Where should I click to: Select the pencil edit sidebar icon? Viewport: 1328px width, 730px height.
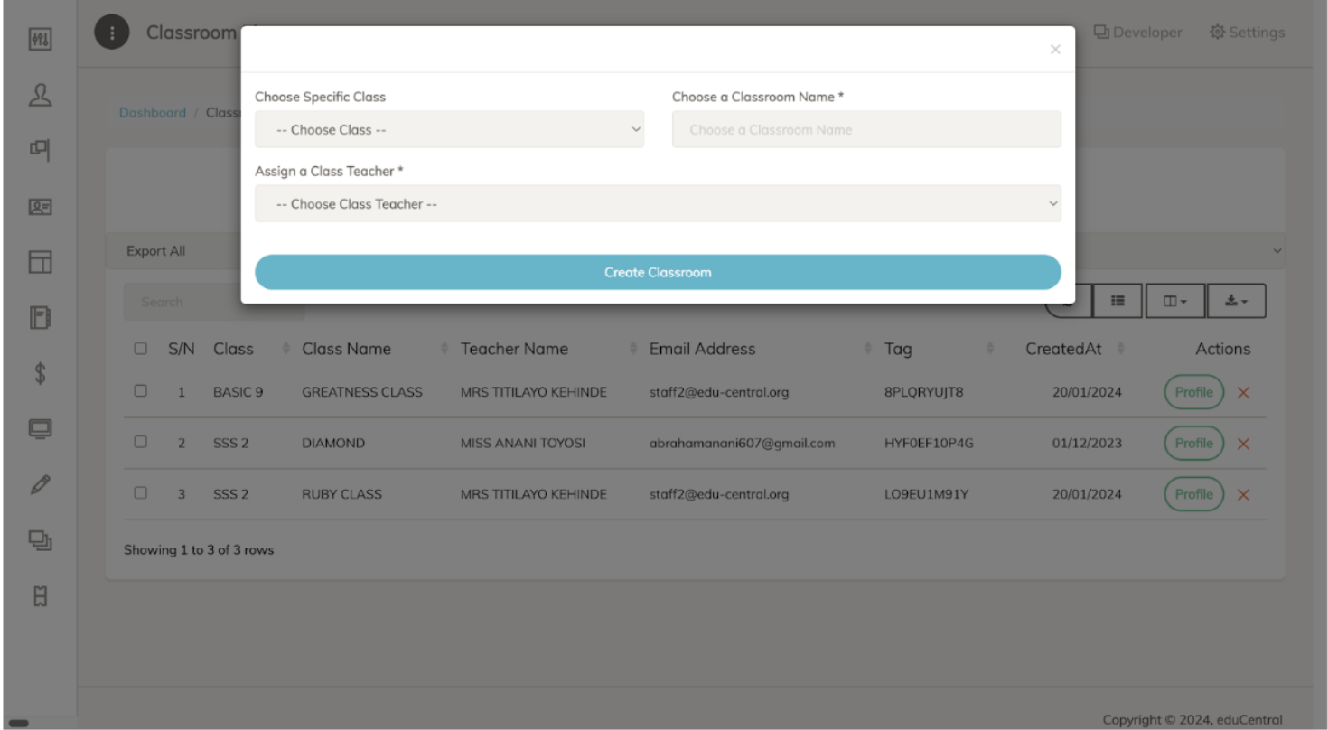coord(40,485)
